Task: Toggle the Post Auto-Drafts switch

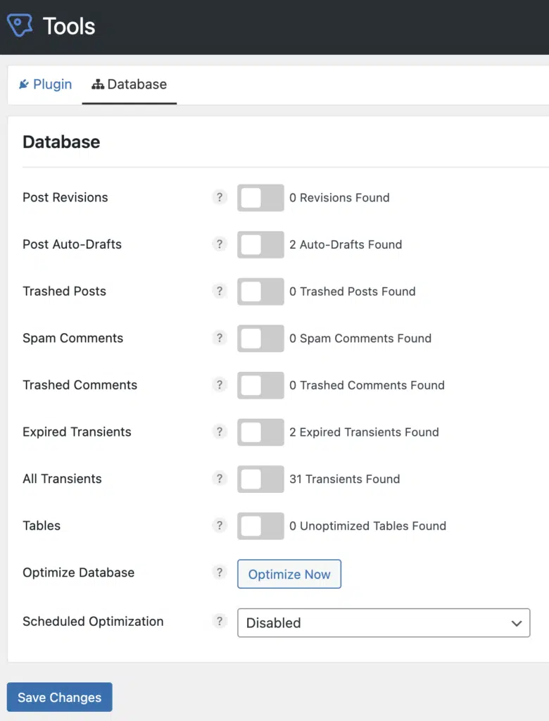Action: click(260, 244)
